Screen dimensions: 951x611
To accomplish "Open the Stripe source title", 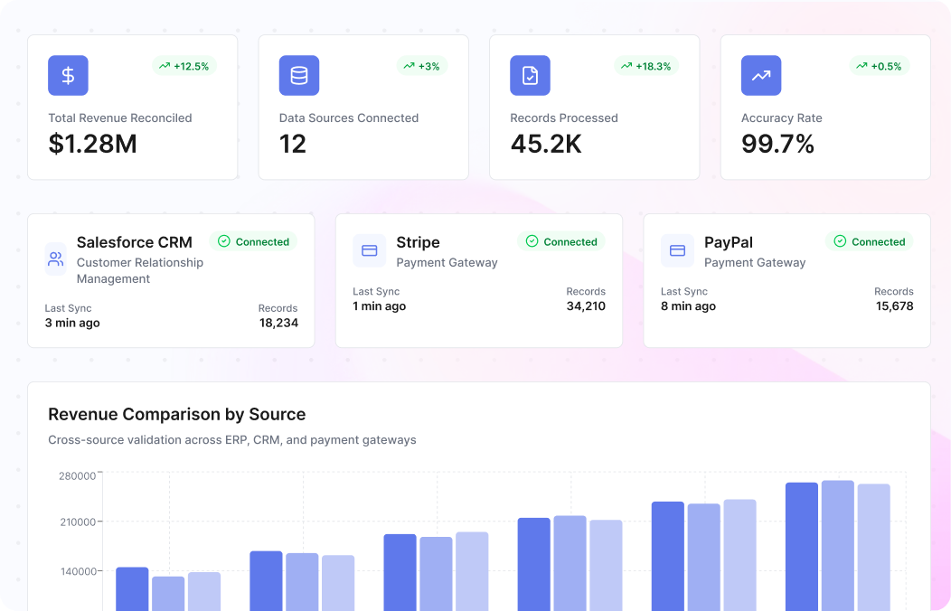I will click(418, 242).
